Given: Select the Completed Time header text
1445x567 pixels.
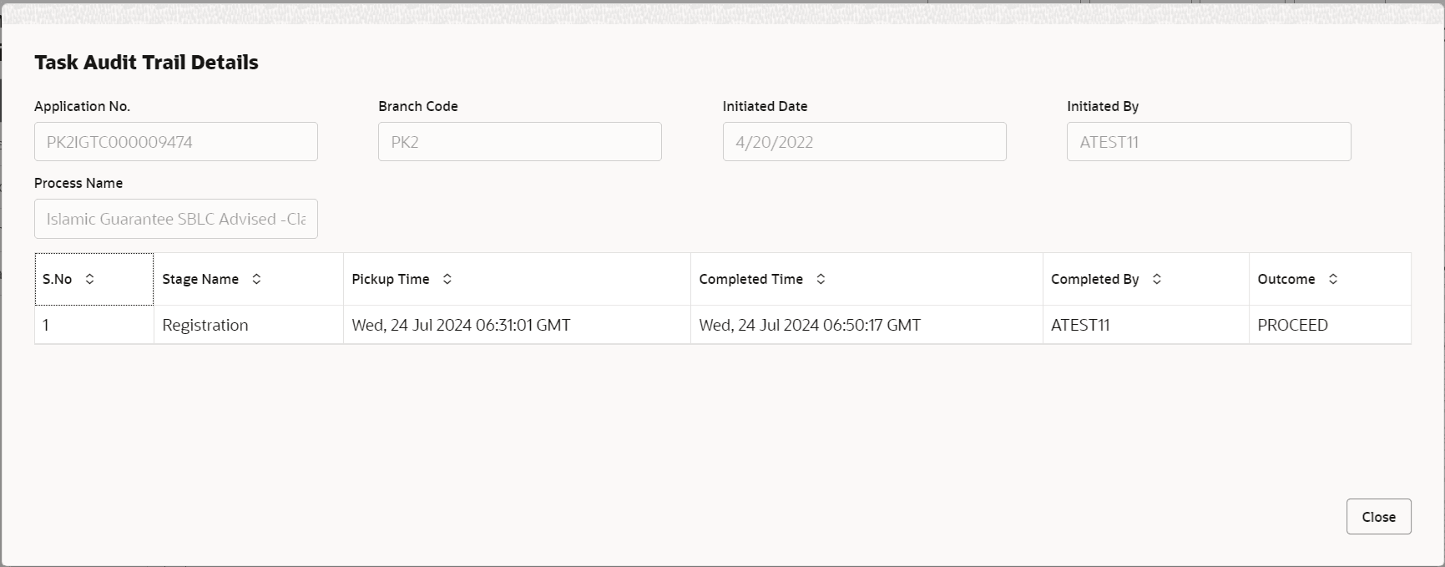Looking at the screenshot, I should 751,279.
